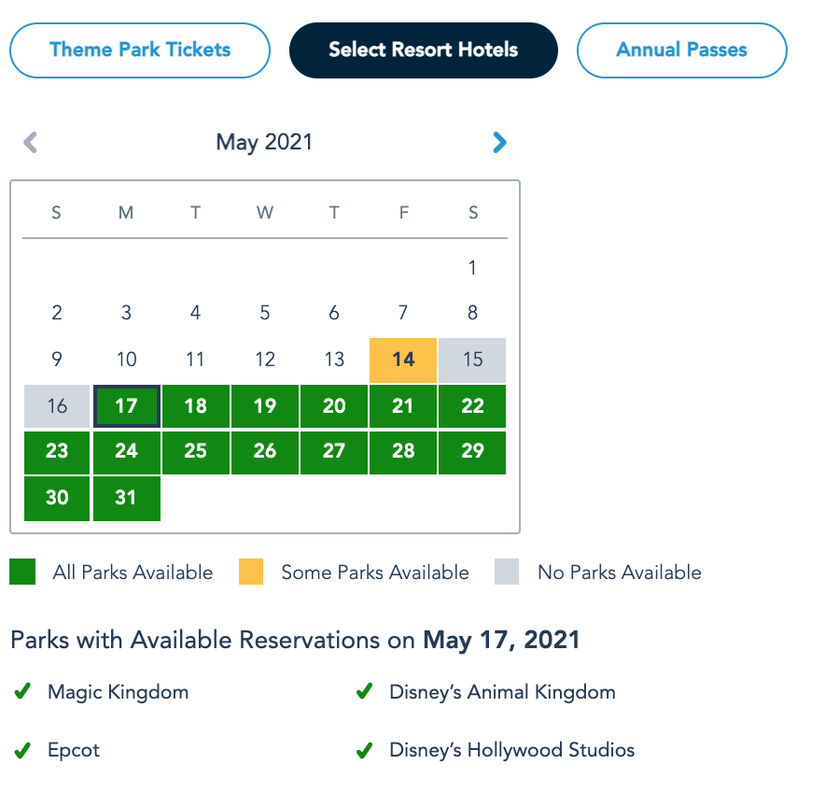Click the Magic Kingdom park name
The height and width of the screenshot is (792, 825).
point(118,692)
